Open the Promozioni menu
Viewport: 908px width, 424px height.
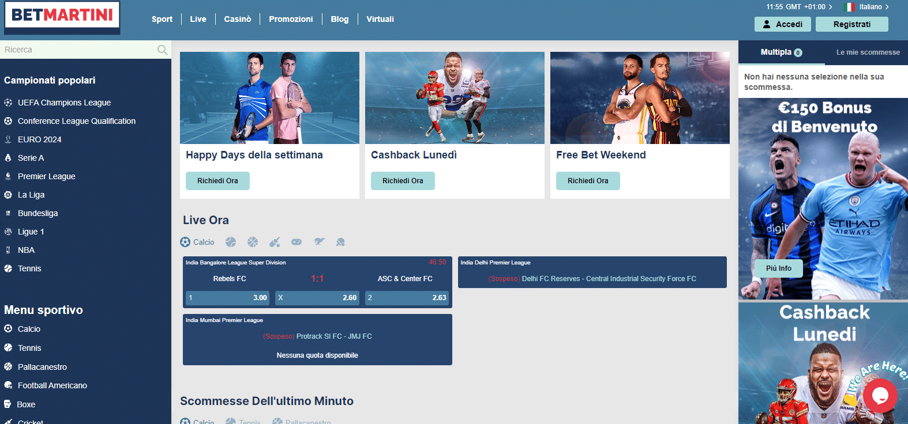click(x=291, y=19)
